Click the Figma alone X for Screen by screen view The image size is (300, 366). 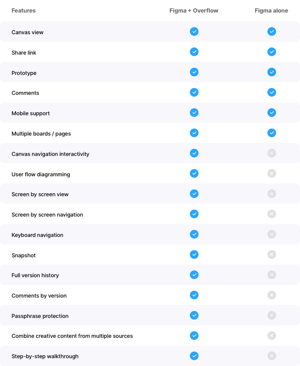[x=272, y=194]
